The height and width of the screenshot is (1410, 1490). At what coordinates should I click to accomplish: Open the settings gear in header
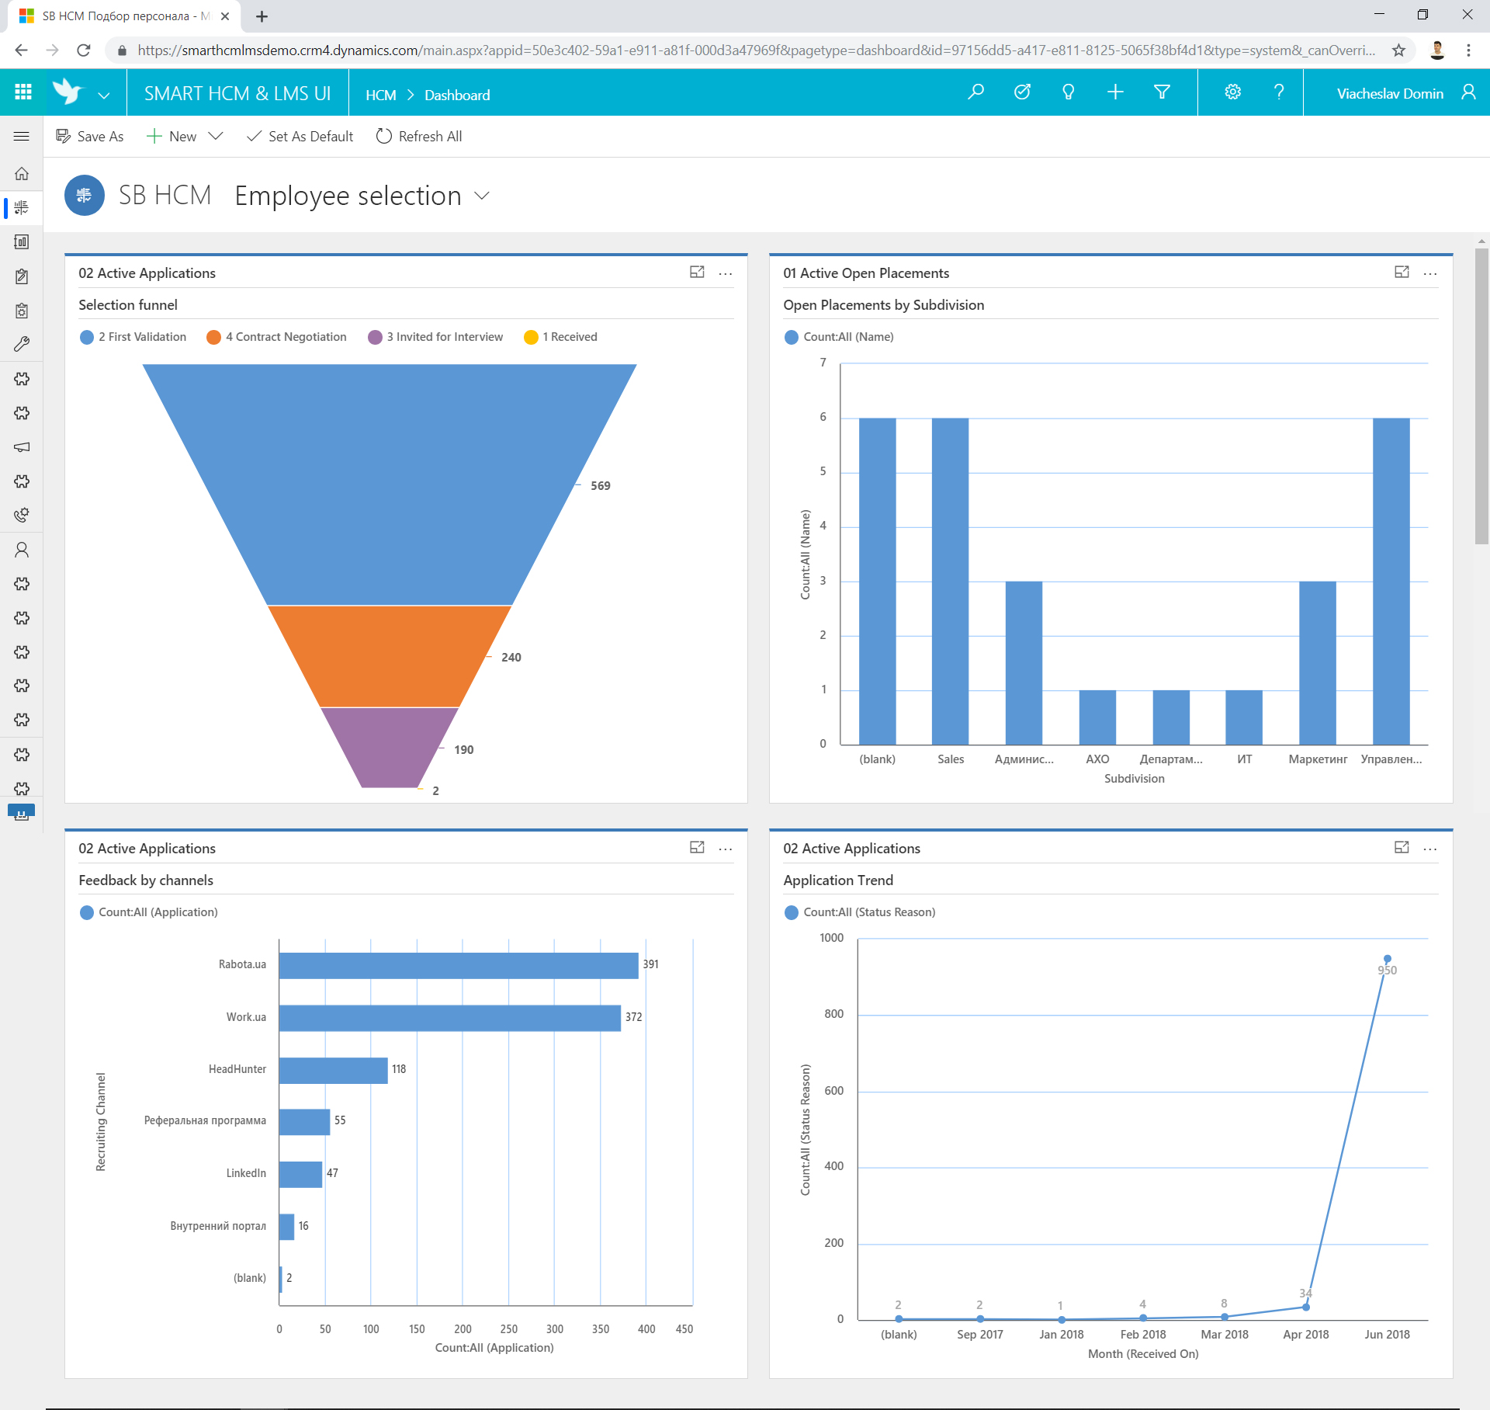[1232, 92]
